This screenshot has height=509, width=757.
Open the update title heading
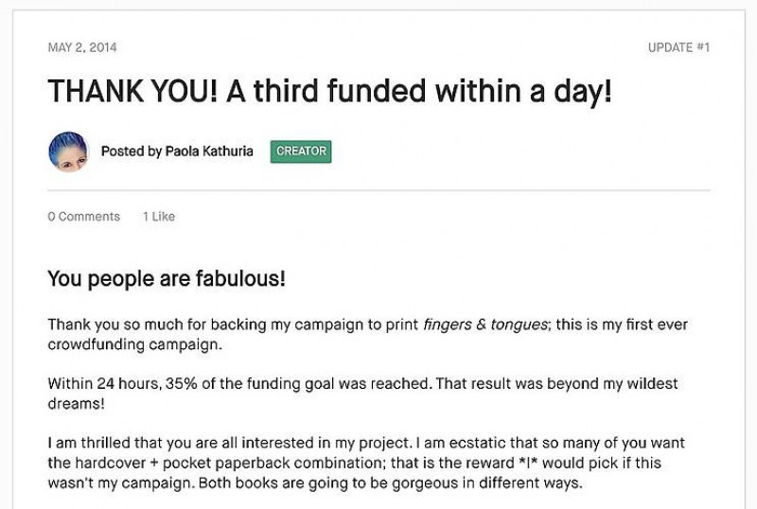[330, 93]
